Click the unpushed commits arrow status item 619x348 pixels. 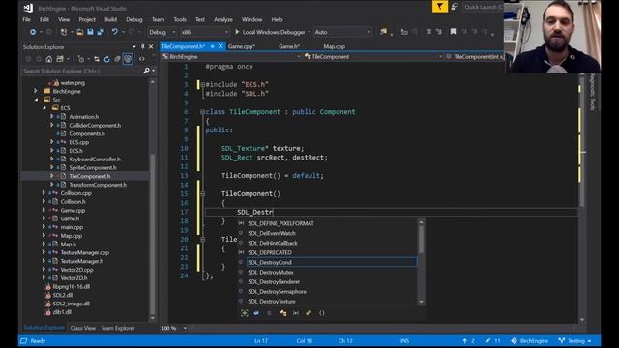[x=468, y=341]
